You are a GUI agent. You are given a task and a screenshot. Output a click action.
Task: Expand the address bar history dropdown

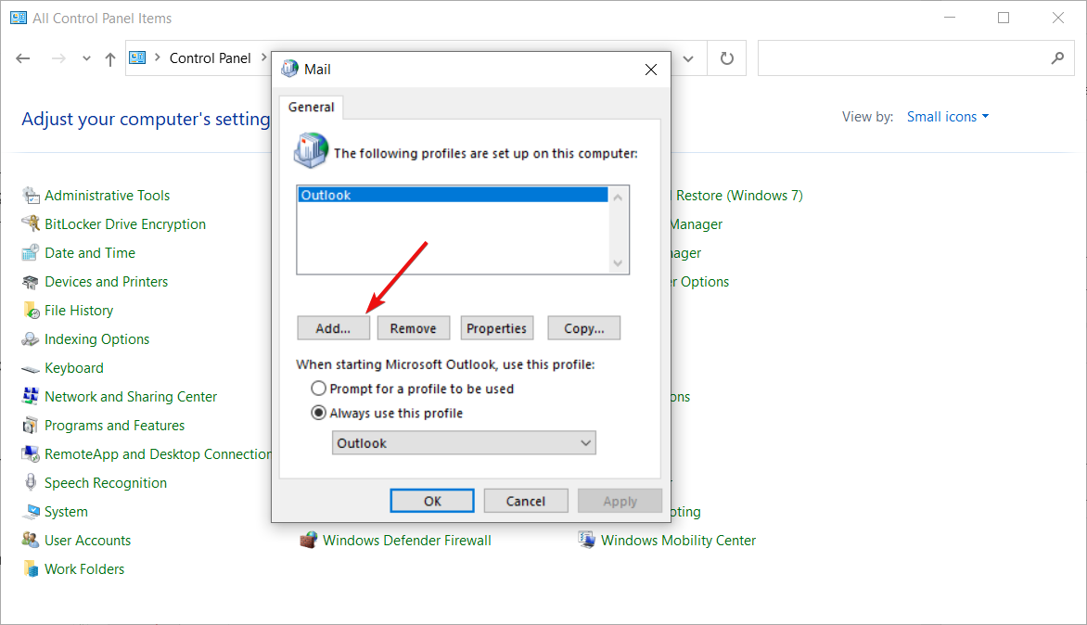pyautogui.click(x=688, y=59)
